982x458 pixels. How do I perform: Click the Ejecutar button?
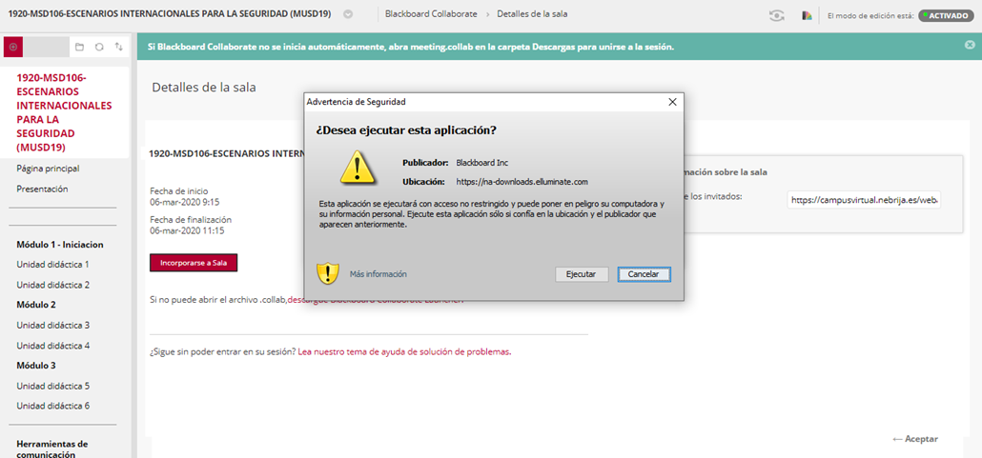[582, 274]
